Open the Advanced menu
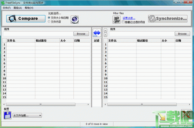The width and height of the screenshot is (194, 128). coord(18,8)
